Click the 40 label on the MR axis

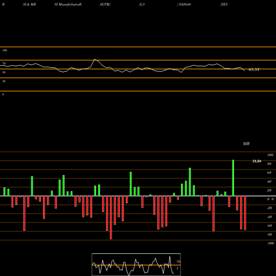(269, 182)
